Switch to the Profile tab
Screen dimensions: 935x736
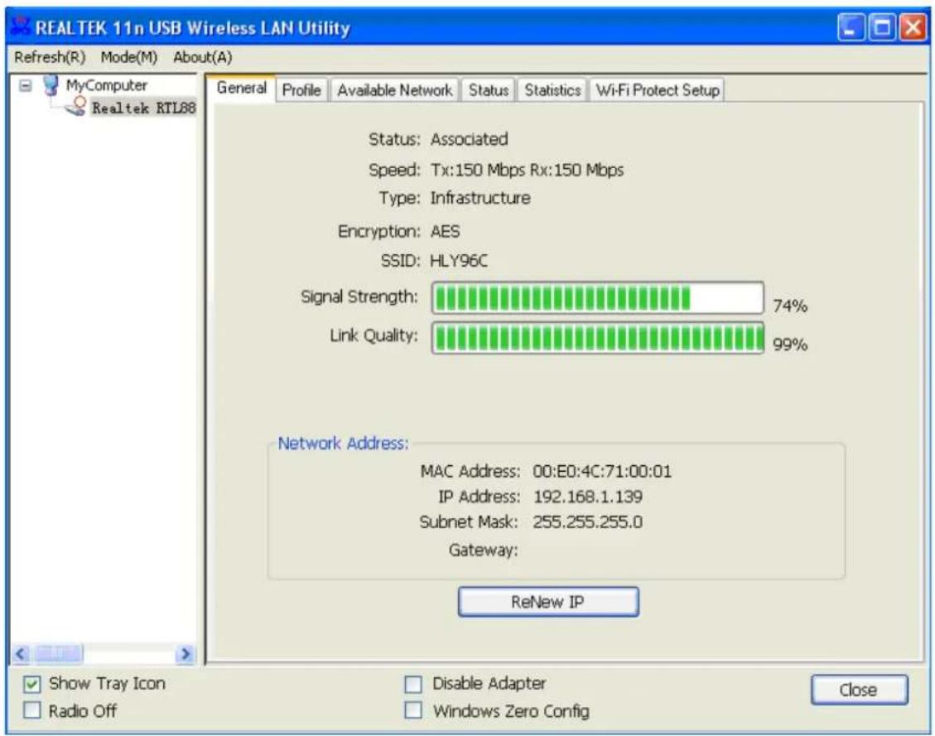[x=301, y=90]
